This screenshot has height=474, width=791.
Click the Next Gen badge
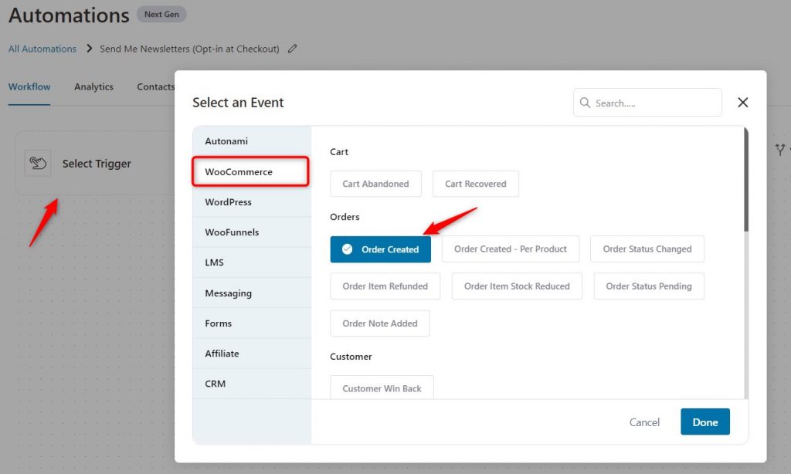tap(161, 14)
